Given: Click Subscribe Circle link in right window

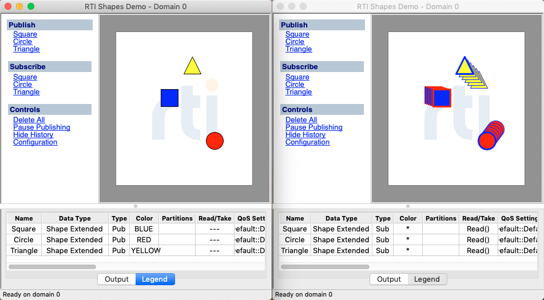Looking at the screenshot, I should (295, 85).
